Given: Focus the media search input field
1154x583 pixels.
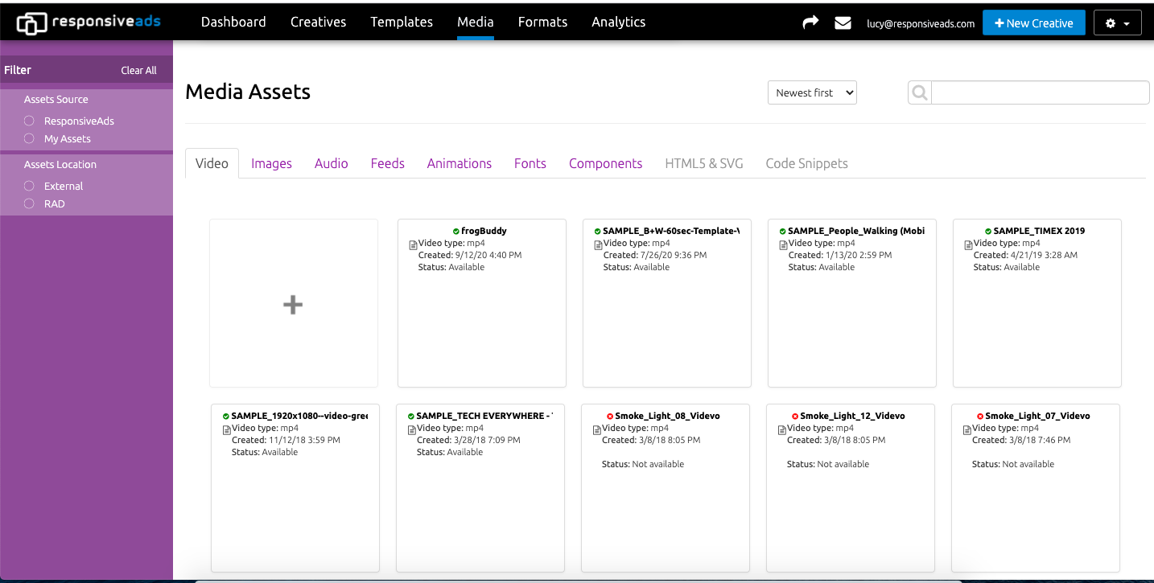Looking at the screenshot, I should tap(1040, 92).
